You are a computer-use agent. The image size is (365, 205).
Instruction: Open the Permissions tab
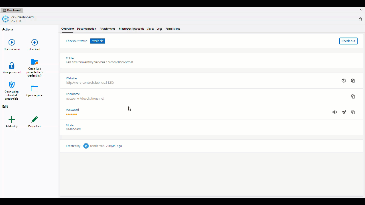pos(173,29)
